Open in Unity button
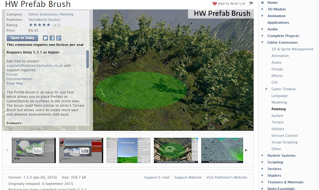 click(x=22, y=38)
